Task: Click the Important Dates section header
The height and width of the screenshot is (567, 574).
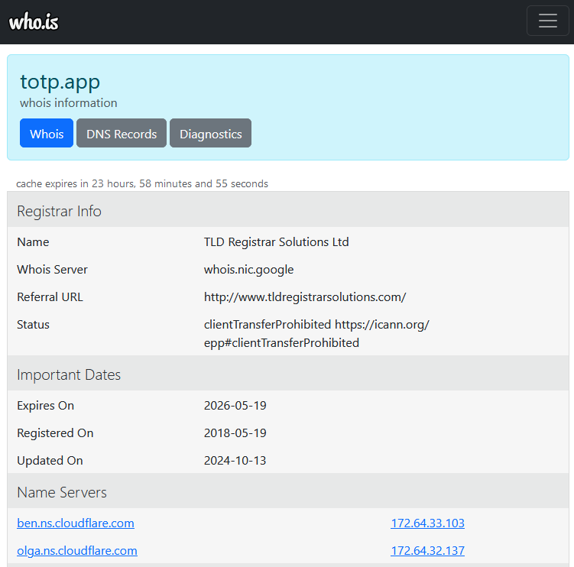Action: 287,374
